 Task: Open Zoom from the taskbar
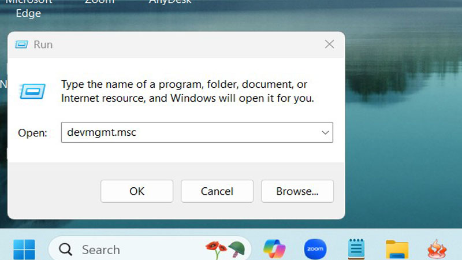315,249
